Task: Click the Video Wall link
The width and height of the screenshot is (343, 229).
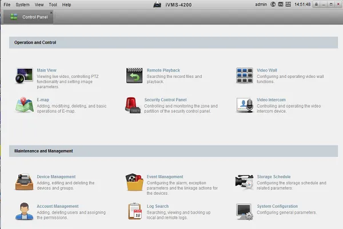Action: tap(267, 70)
